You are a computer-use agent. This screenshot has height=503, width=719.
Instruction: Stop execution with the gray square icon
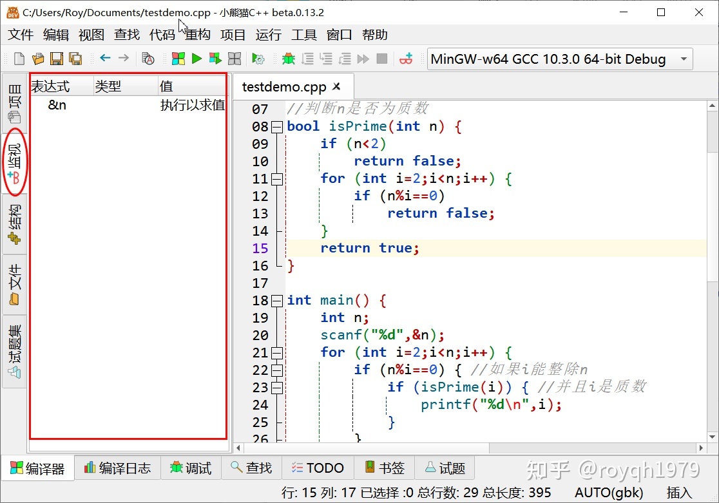382,59
